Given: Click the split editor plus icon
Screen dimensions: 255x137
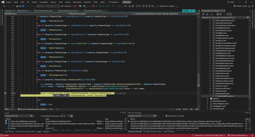Looking at the screenshot, I should click(x=199, y=14).
